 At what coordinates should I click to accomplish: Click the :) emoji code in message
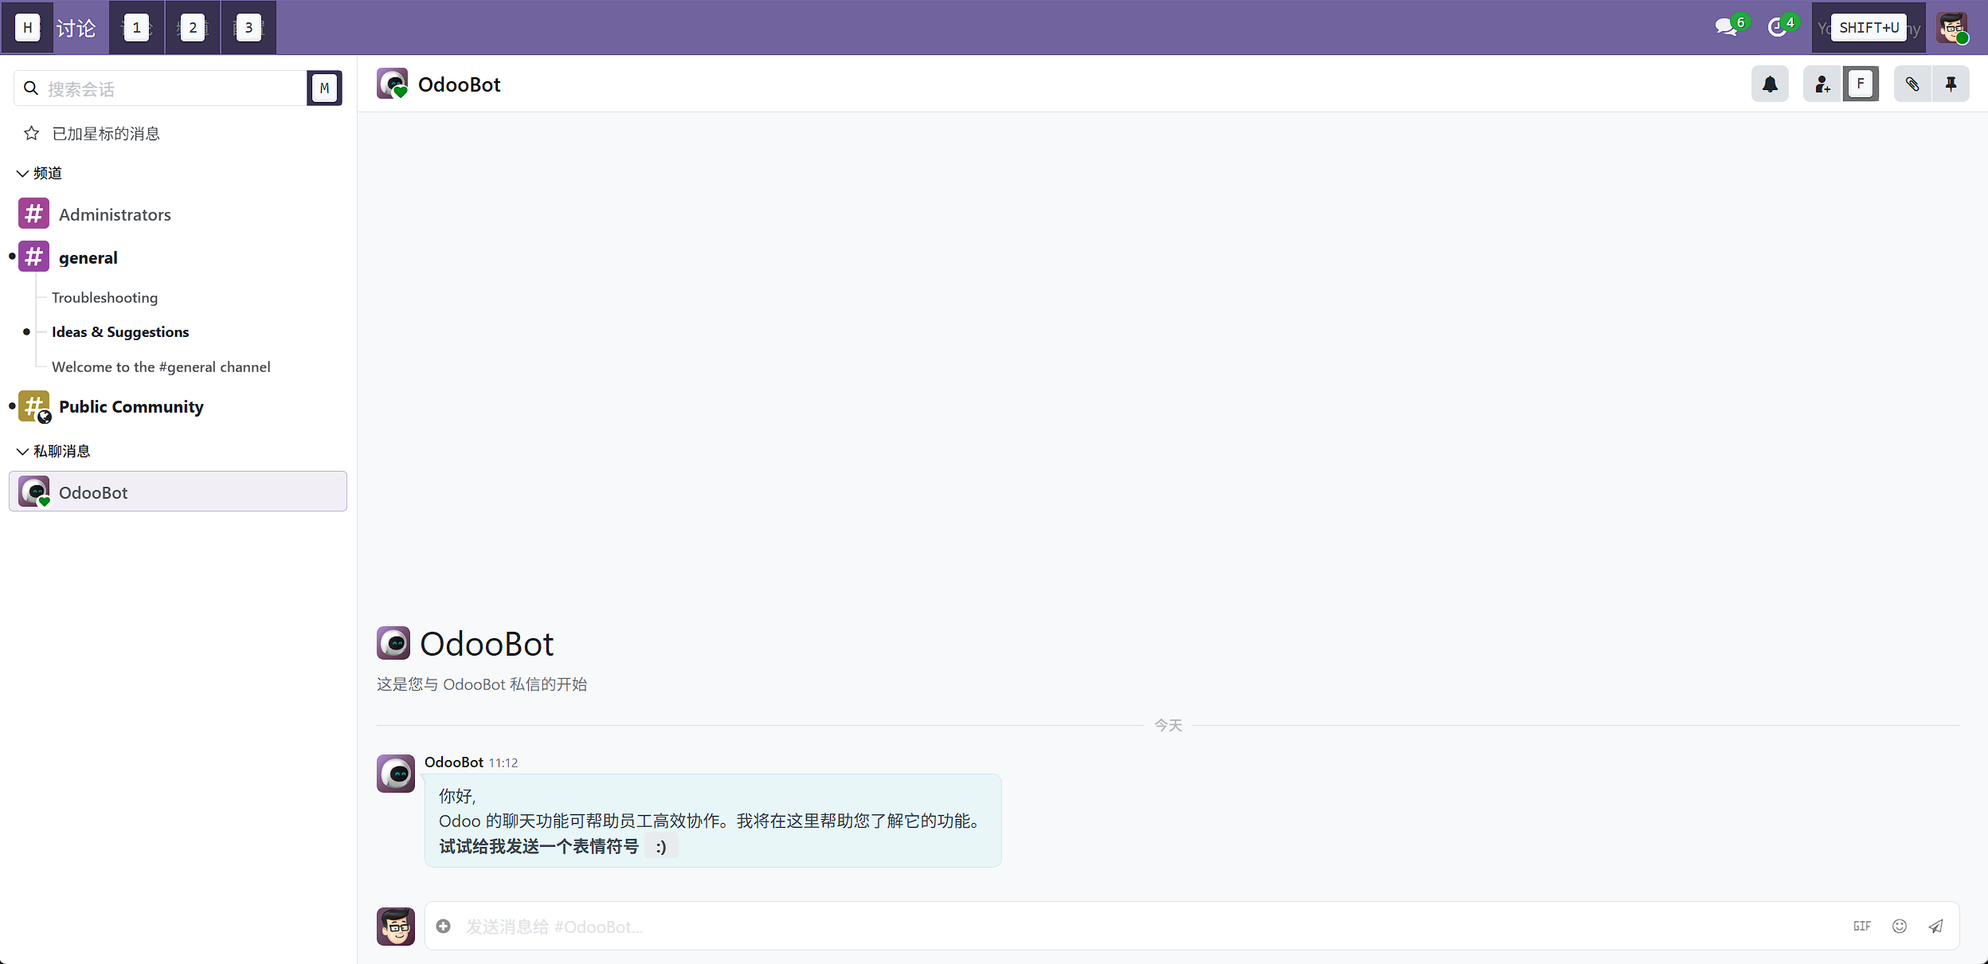[x=661, y=847]
